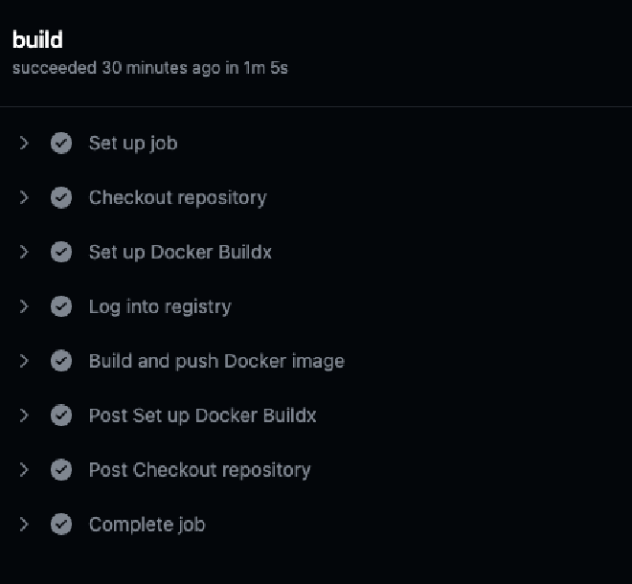This screenshot has width=632, height=584.
Task: Open the Log into registry step
Action: [x=160, y=307]
